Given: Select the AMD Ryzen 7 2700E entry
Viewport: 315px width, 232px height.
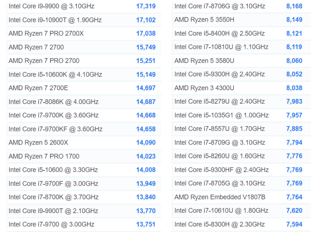Looking at the screenshot, I should (x=38, y=88).
